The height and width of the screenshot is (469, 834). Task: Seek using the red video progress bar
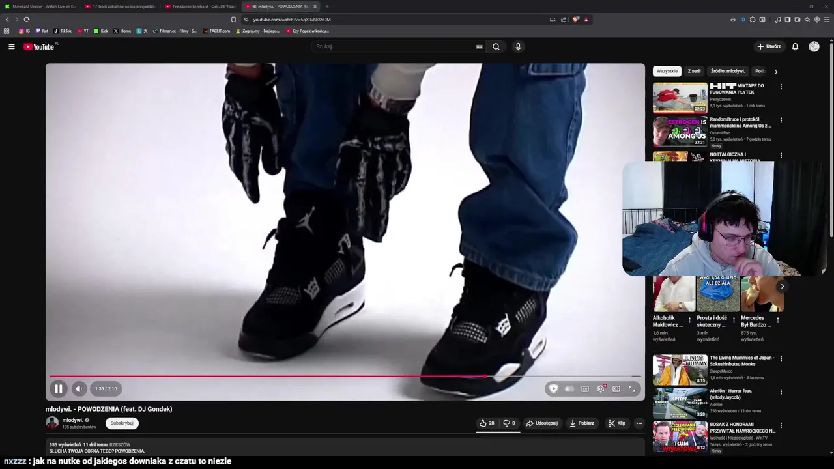[345, 376]
